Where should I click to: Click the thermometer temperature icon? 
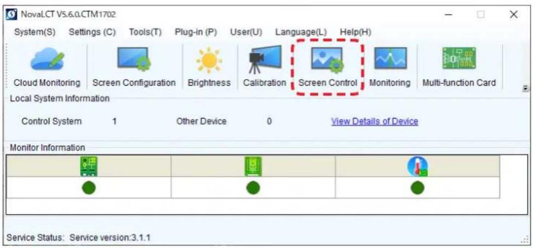pos(417,166)
